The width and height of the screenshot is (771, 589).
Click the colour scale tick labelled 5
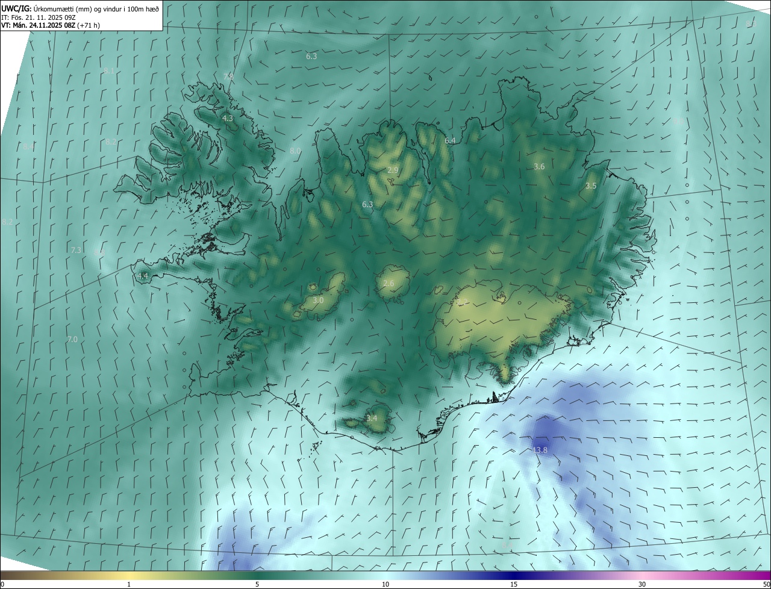(x=257, y=584)
